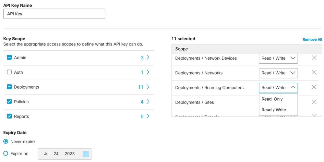Click the month Jul in the expiry date
The image size is (324, 162).
point(47,154)
